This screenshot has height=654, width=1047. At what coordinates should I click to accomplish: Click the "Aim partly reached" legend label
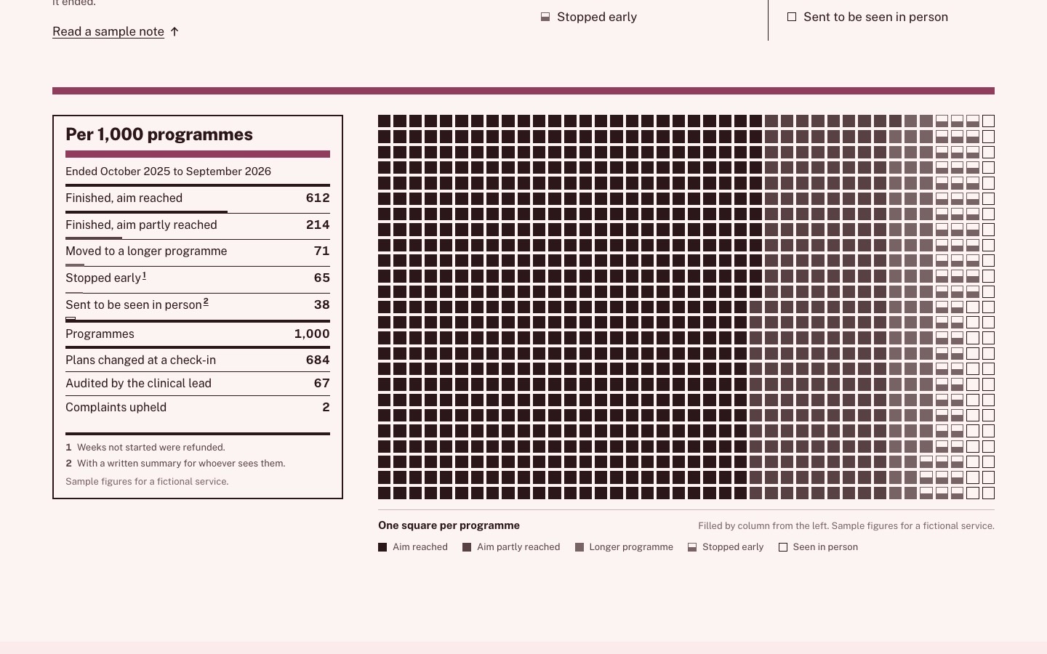[518, 547]
